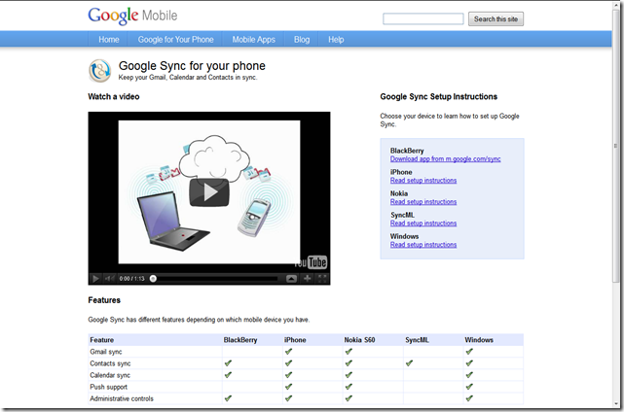Enter fullscreen in the video player
Screen dimensions: 624x412
pos(322,279)
